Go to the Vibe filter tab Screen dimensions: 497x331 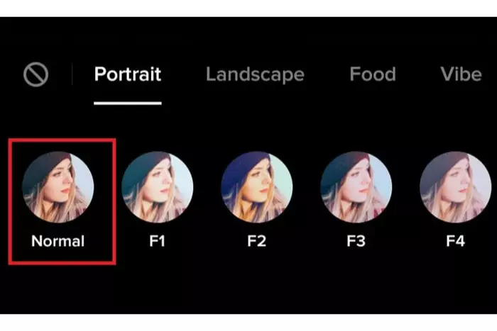coord(461,74)
